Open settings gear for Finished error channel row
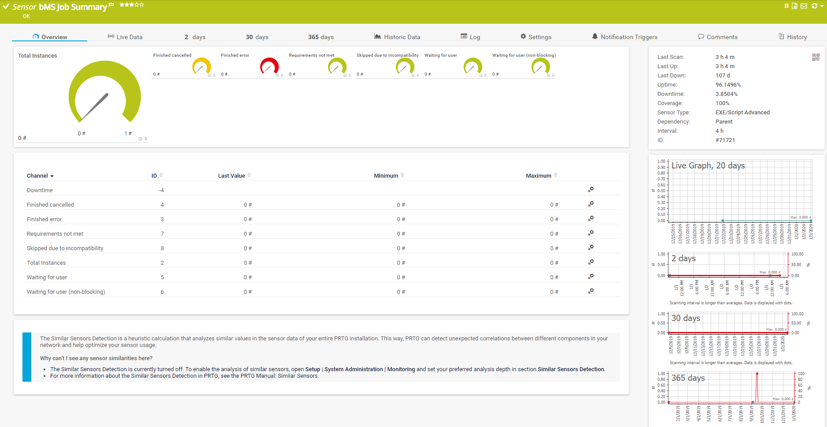 click(591, 219)
